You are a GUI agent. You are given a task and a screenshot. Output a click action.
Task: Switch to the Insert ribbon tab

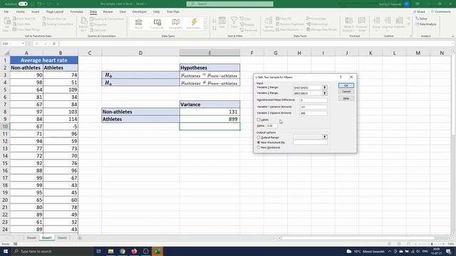click(35, 11)
